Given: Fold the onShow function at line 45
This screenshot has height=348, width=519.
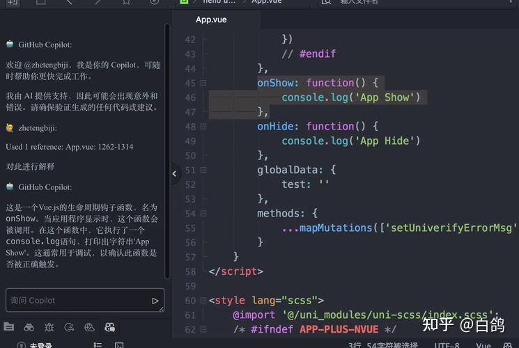Looking at the screenshot, I should coord(203,83).
